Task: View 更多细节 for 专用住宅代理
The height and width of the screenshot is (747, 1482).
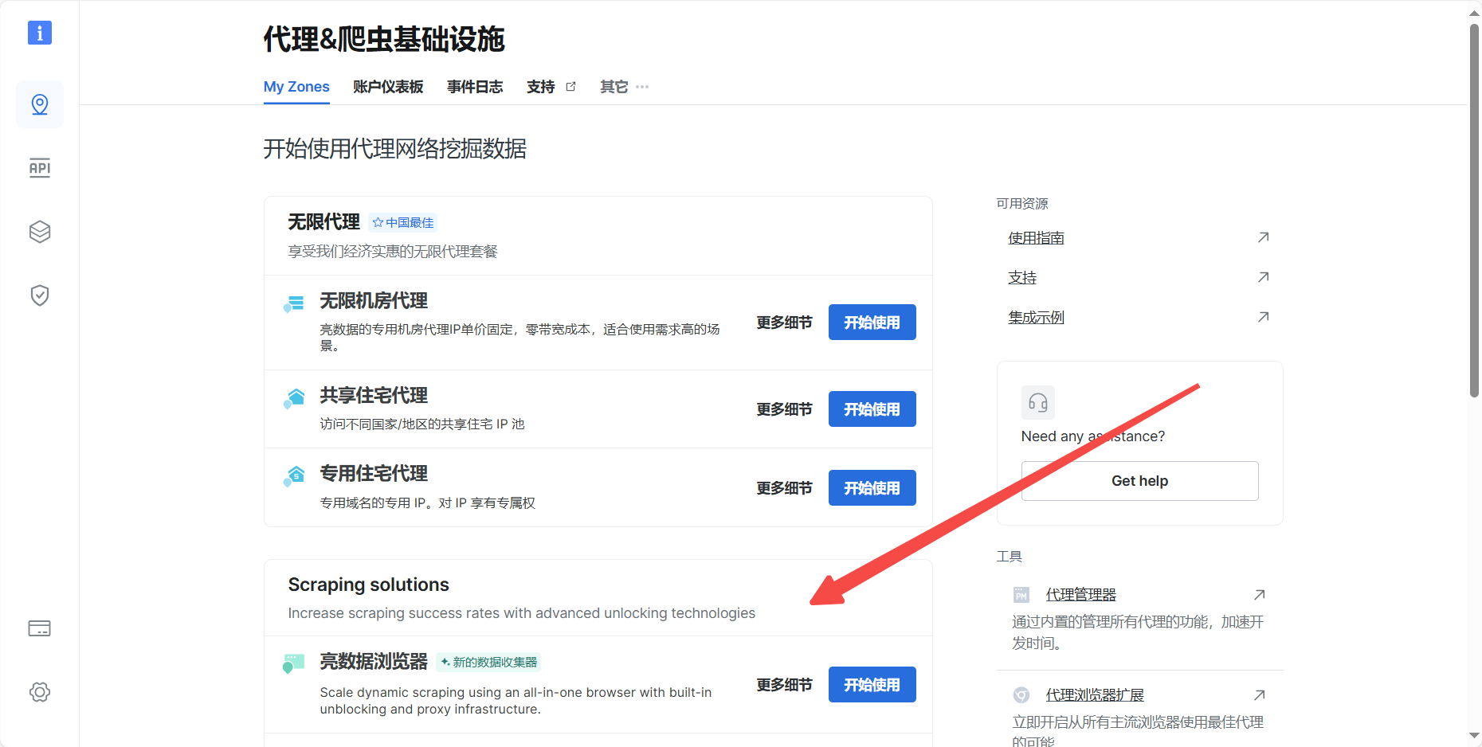Action: [785, 488]
